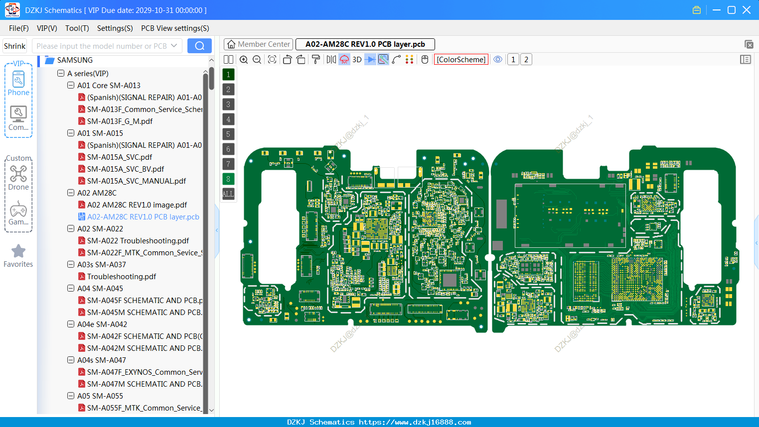Open the VIP(V) menu
Viewport: 759px width, 427px height.
point(47,28)
